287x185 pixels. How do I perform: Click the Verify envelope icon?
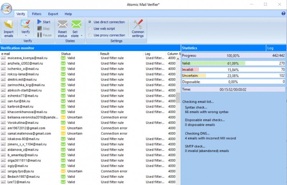tap(25, 24)
